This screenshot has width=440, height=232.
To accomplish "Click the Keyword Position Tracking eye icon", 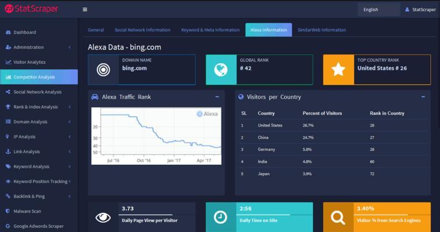I will coord(8,181).
